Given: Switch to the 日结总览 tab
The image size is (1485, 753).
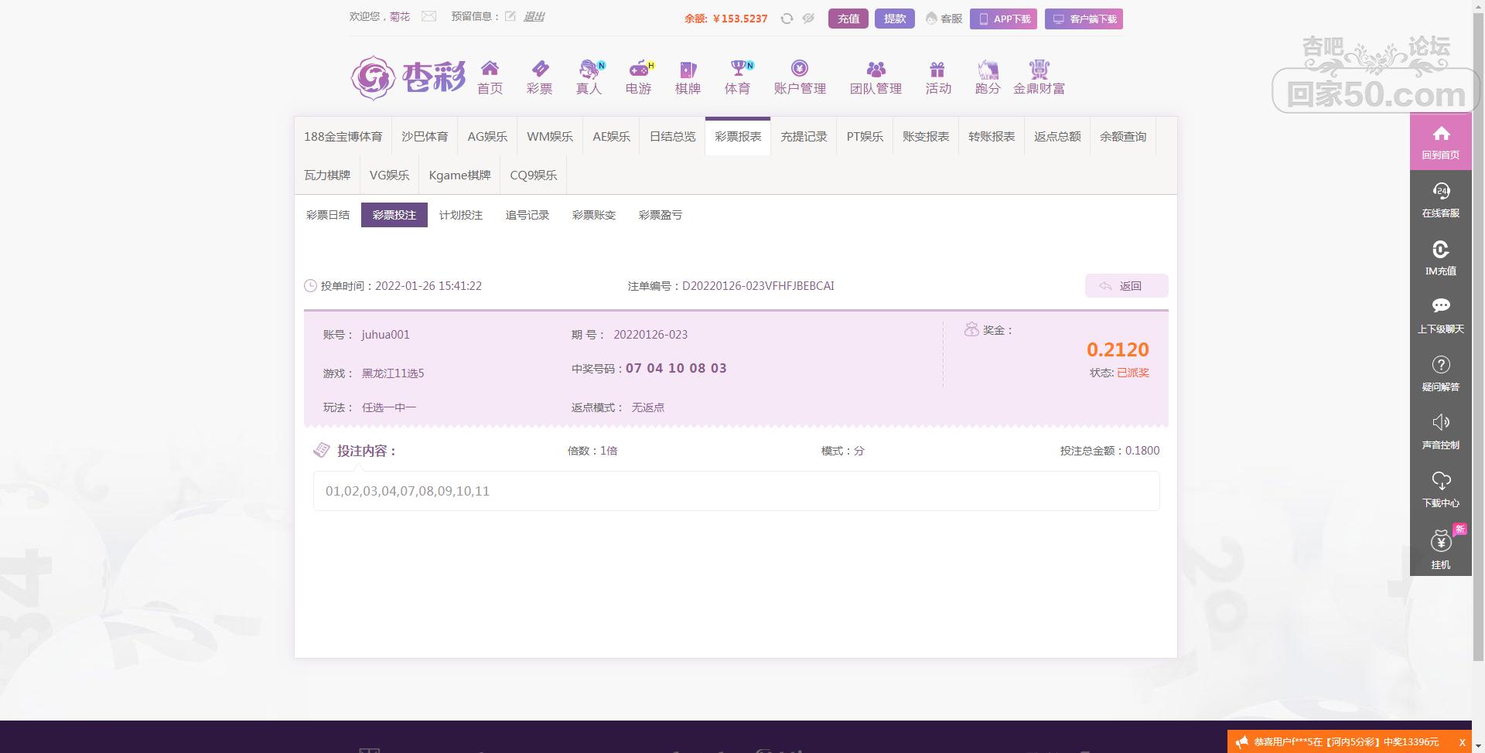Looking at the screenshot, I should pos(672,136).
